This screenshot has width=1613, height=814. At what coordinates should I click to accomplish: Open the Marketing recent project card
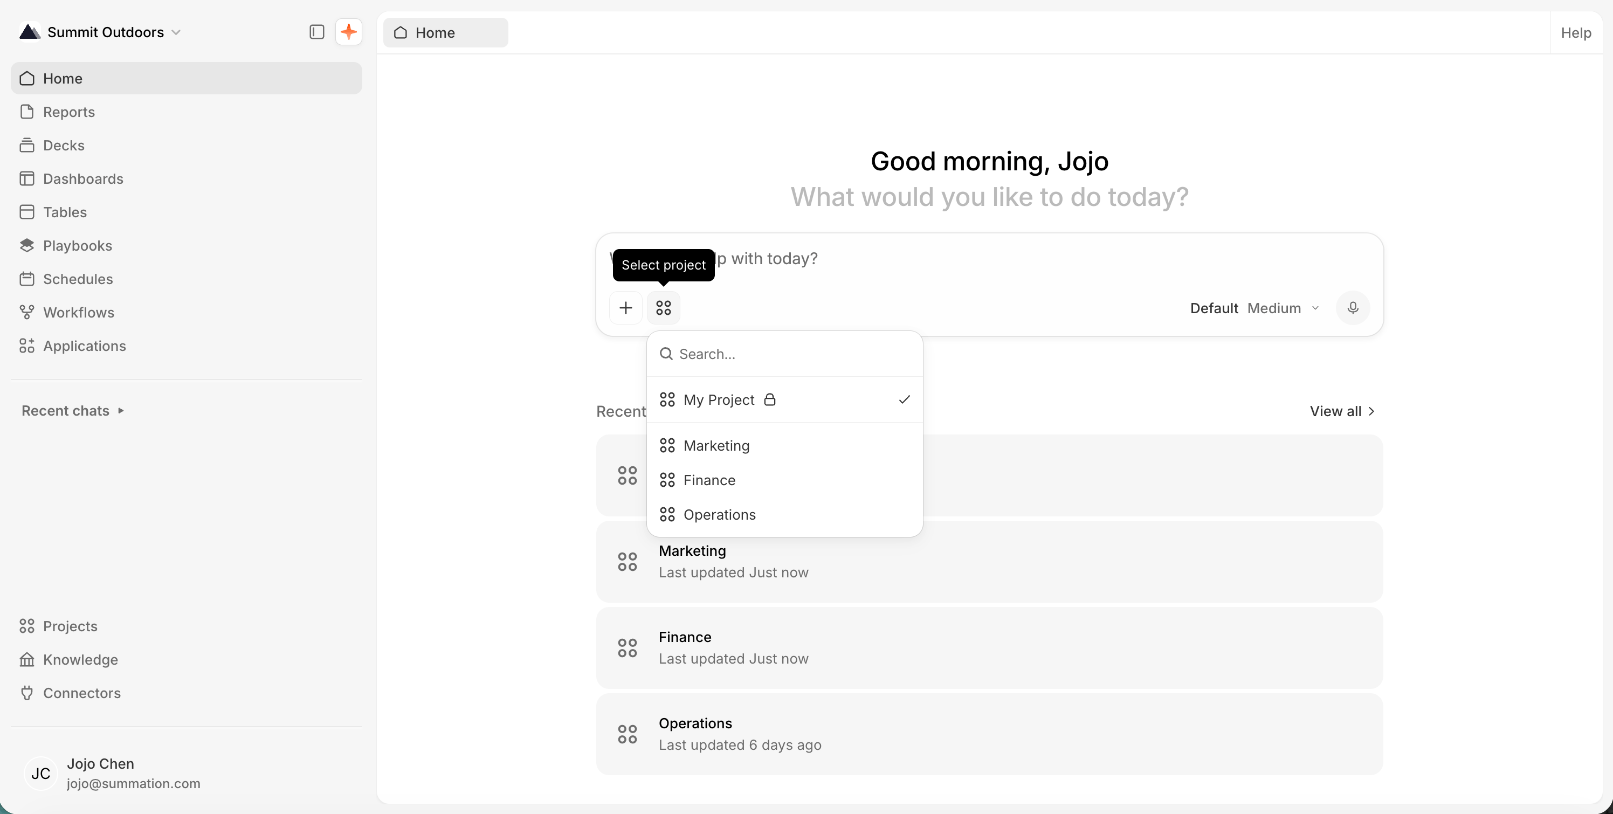[x=989, y=562]
